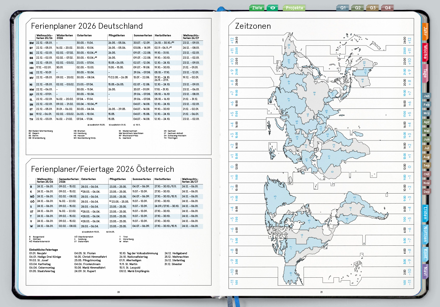Jump to the Q4 tab
Screen dimensions: 440x307
coord(387,8)
